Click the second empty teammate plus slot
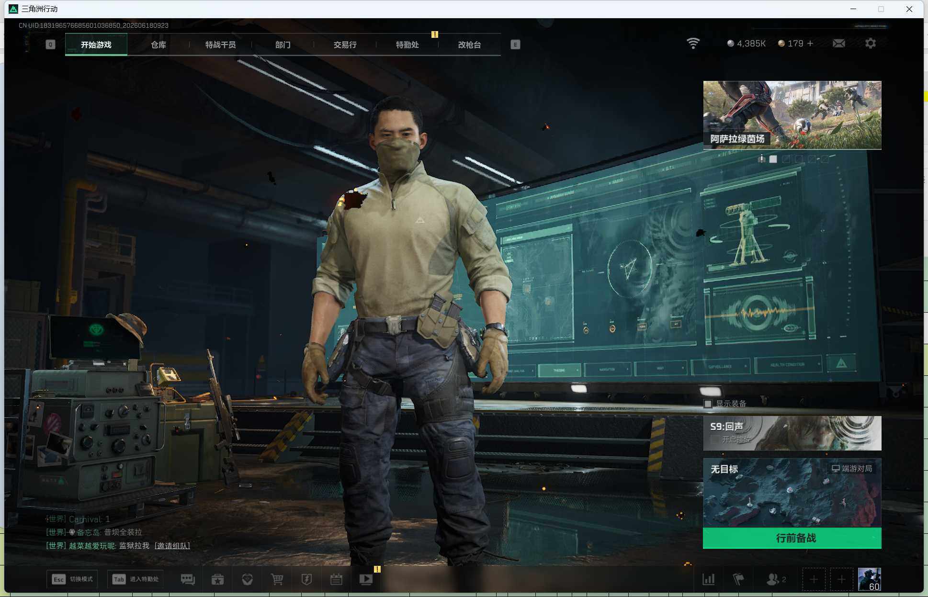 pyautogui.click(x=841, y=580)
